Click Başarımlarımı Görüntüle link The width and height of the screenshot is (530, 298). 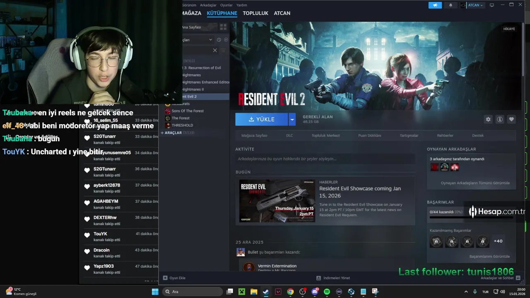pos(489,257)
